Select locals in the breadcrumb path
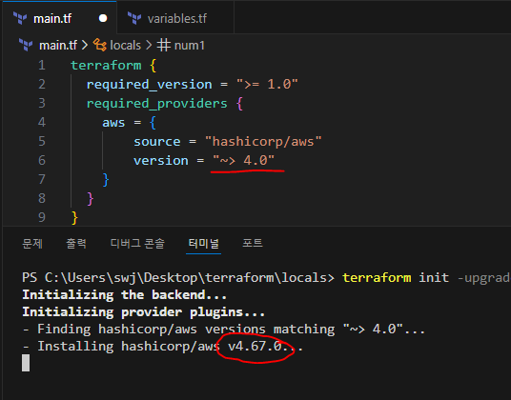This screenshot has height=400, width=511. [125, 46]
